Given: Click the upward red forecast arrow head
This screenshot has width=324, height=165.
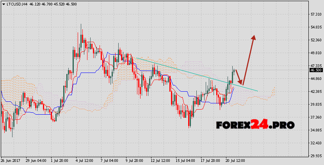Looking at the screenshot, I should click(x=254, y=38).
